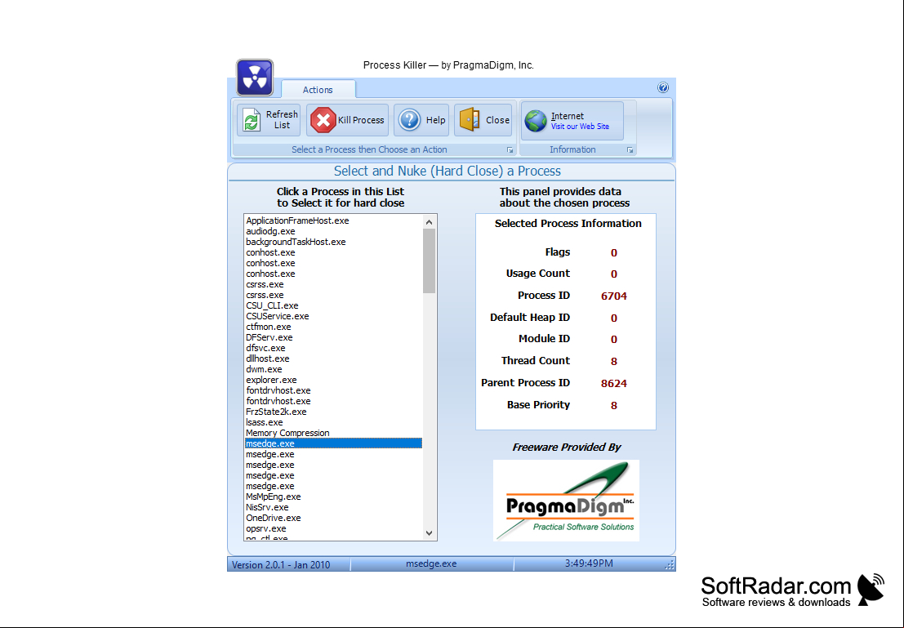The width and height of the screenshot is (904, 628).
Task: Click the Flags value
Action: point(613,252)
